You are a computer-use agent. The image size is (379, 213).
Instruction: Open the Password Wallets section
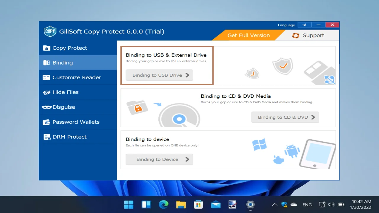(78, 122)
